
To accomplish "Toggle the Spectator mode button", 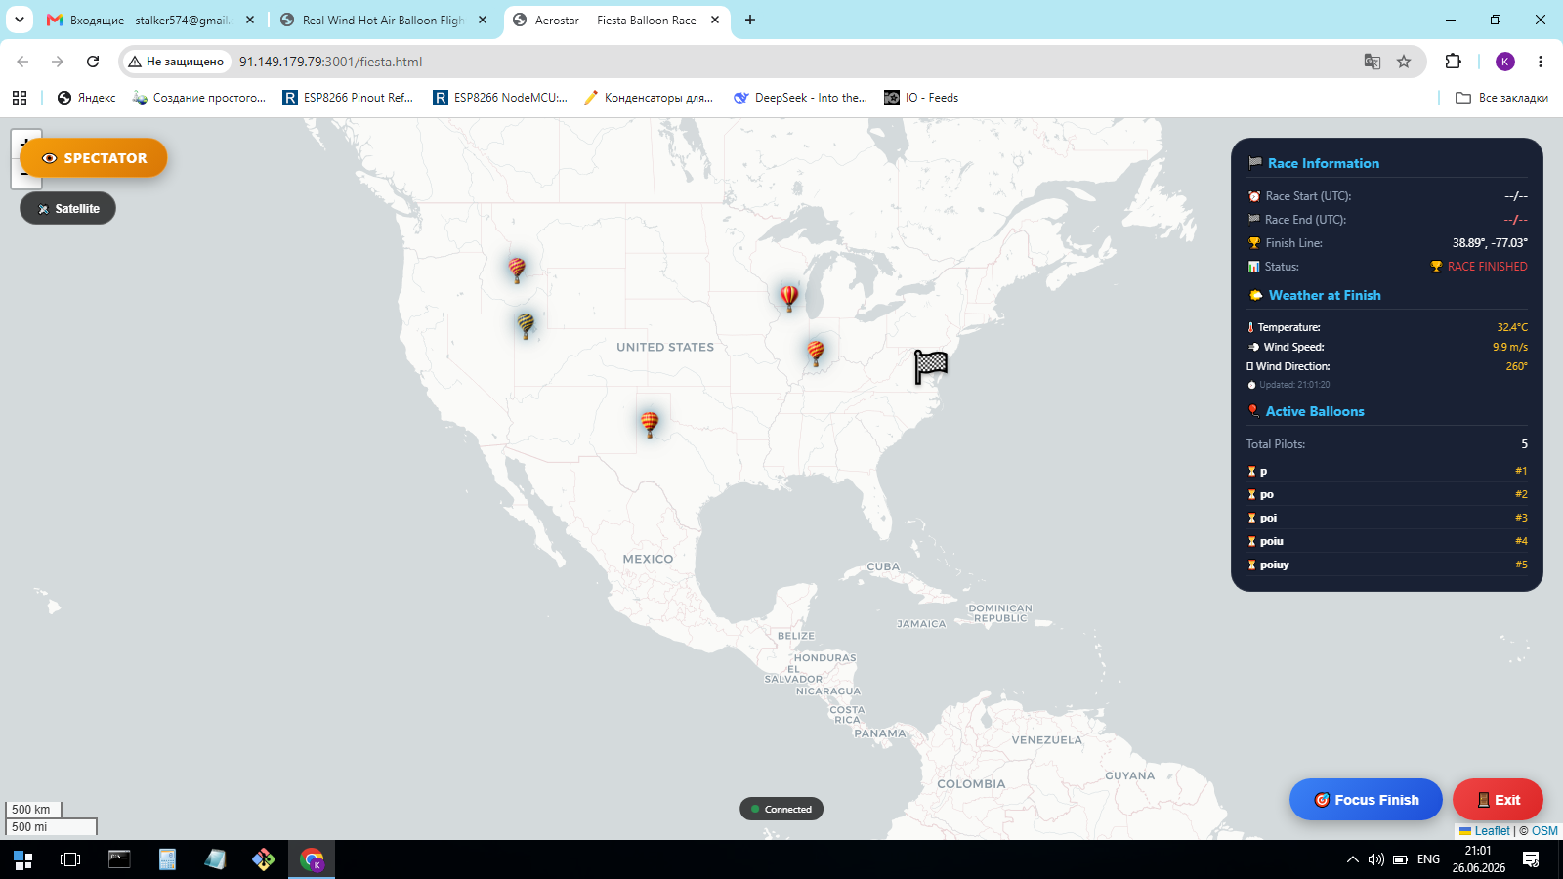I will coord(94,158).
